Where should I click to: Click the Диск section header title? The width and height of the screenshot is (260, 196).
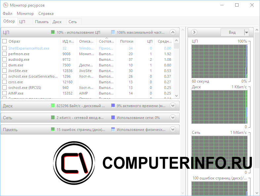click(8, 106)
